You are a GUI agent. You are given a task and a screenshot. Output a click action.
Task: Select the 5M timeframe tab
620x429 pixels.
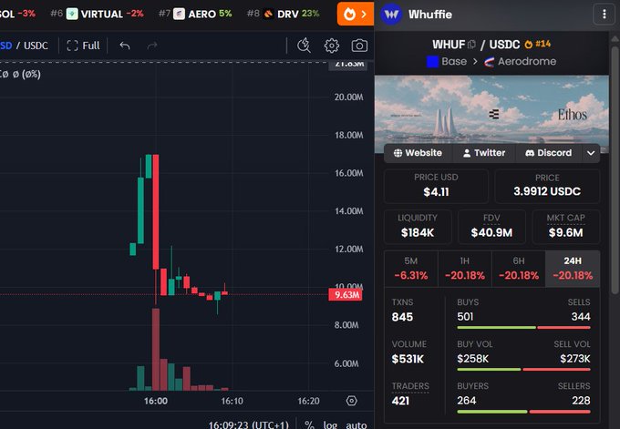click(411, 268)
